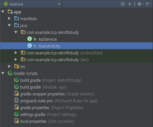Click the Collapse All icon
The height and width of the screenshot is (127, 153).
click(x=130, y=4)
